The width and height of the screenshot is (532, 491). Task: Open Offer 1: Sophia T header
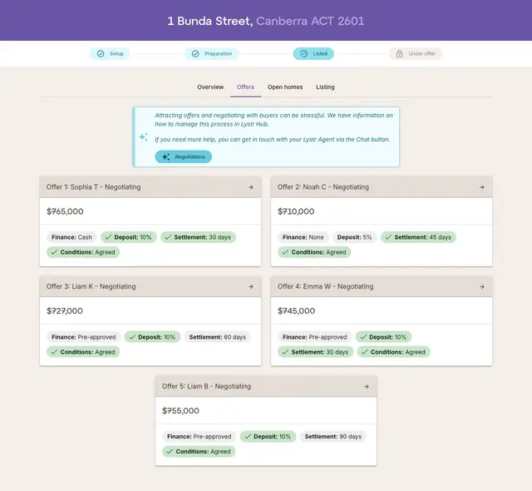(150, 187)
